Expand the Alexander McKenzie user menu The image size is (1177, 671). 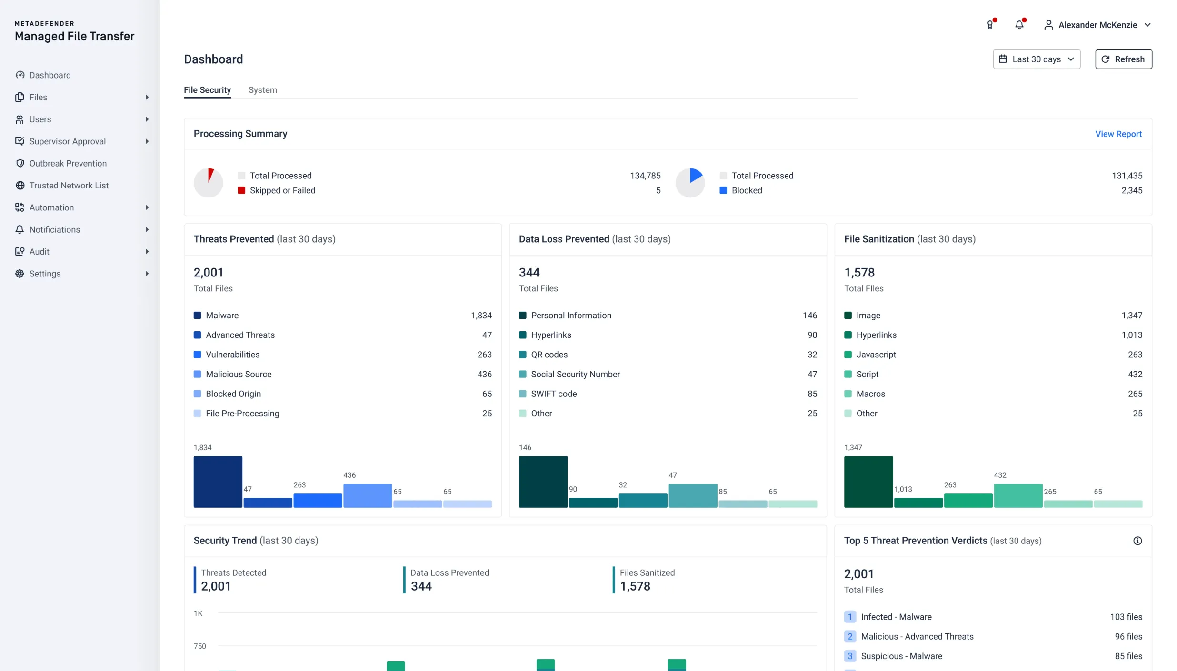[x=1097, y=25]
